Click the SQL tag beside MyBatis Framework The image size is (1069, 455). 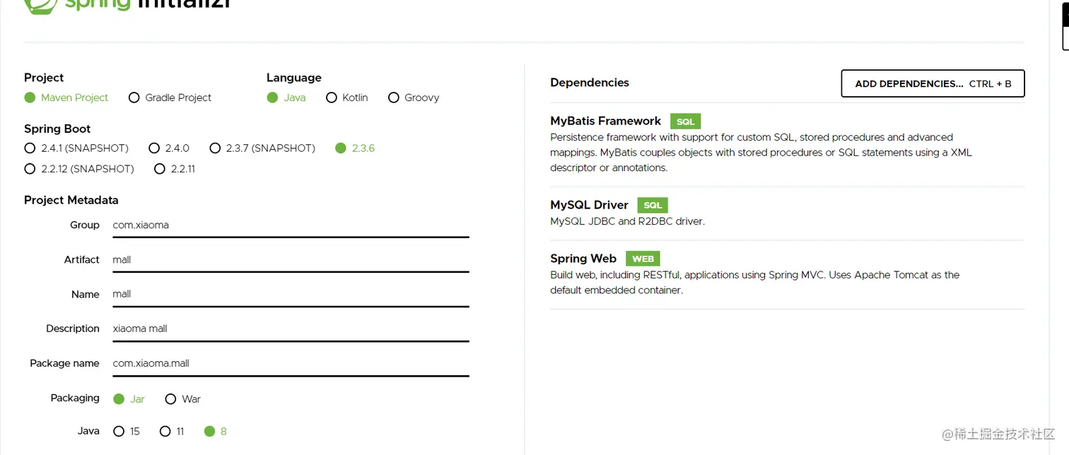(x=685, y=122)
